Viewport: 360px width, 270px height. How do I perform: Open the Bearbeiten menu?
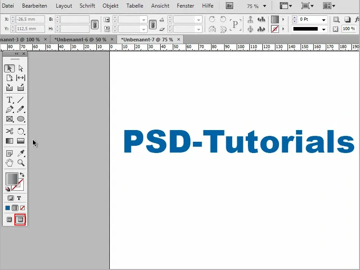(x=35, y=6)
